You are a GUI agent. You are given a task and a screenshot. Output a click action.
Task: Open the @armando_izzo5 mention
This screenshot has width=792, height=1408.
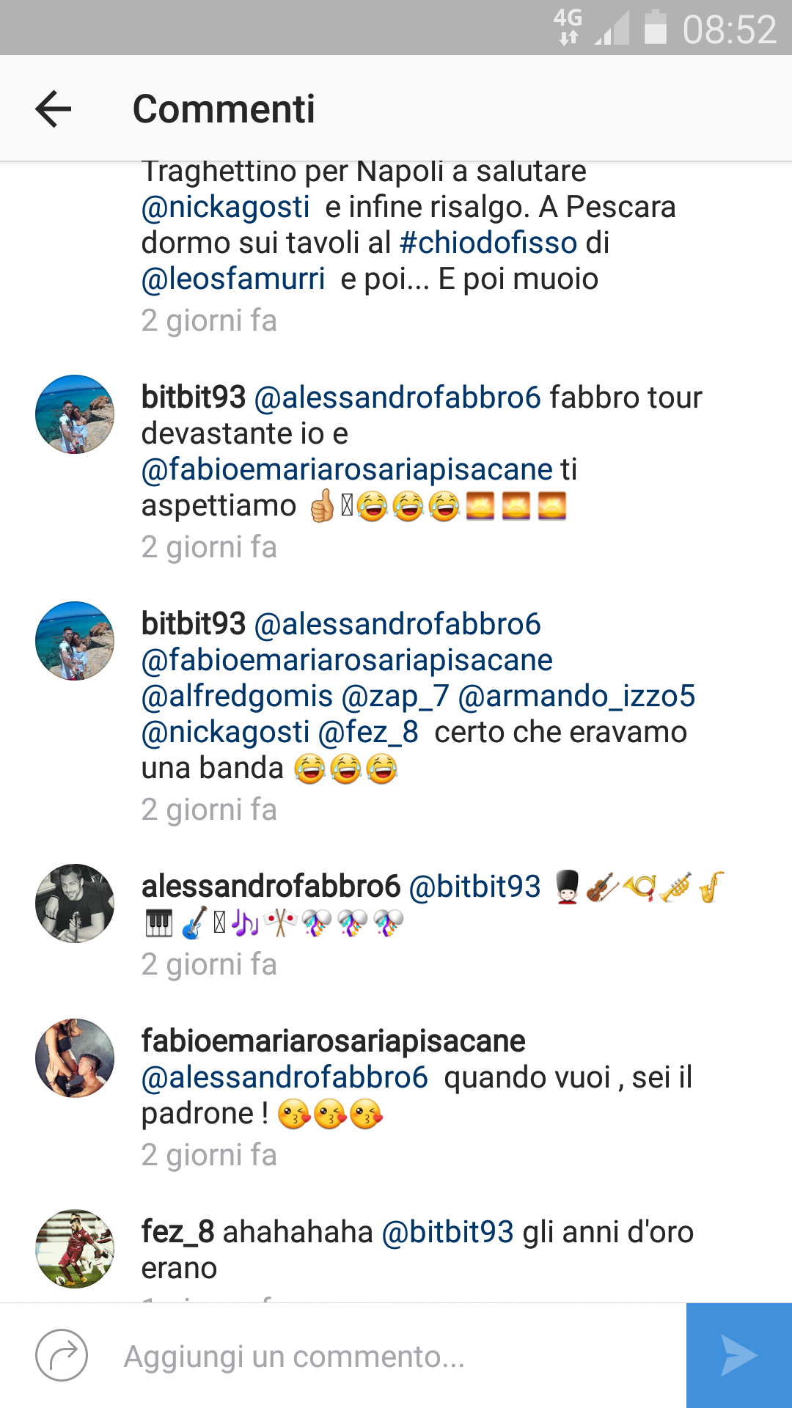tap(576, 696)
